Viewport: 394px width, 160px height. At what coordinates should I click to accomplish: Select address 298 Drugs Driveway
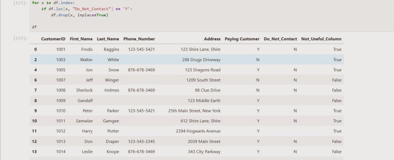(201, 60)
